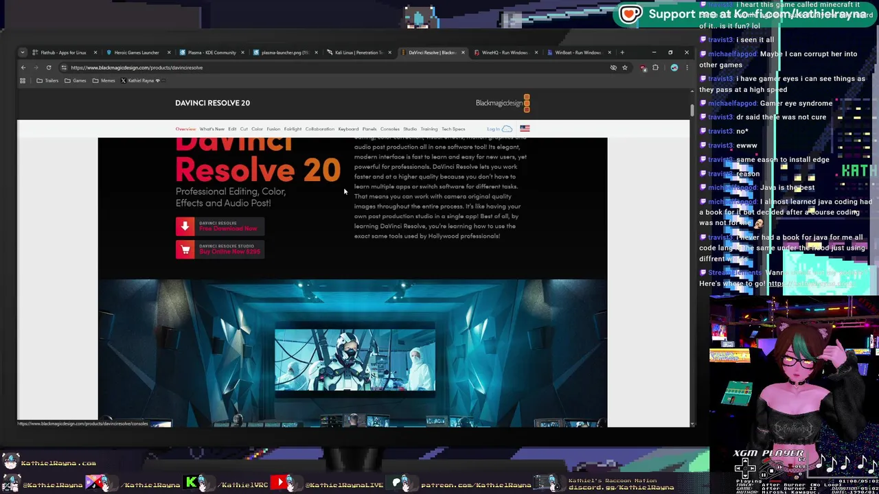
Task: Open the Games bookmark folder
Action: [76, 80]
